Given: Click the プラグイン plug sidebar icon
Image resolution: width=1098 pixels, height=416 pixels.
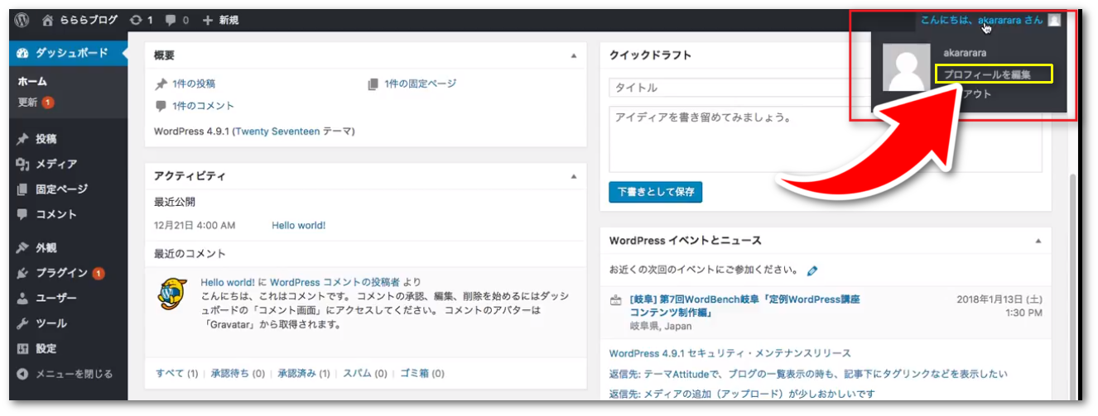Looking at the screenshot, I should pos(23,273).
